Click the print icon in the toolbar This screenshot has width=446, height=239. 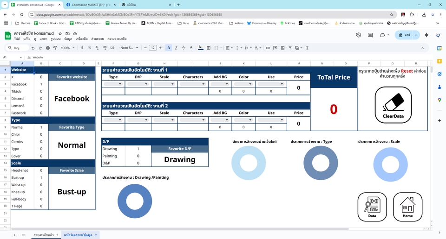(x=48, y=48)
